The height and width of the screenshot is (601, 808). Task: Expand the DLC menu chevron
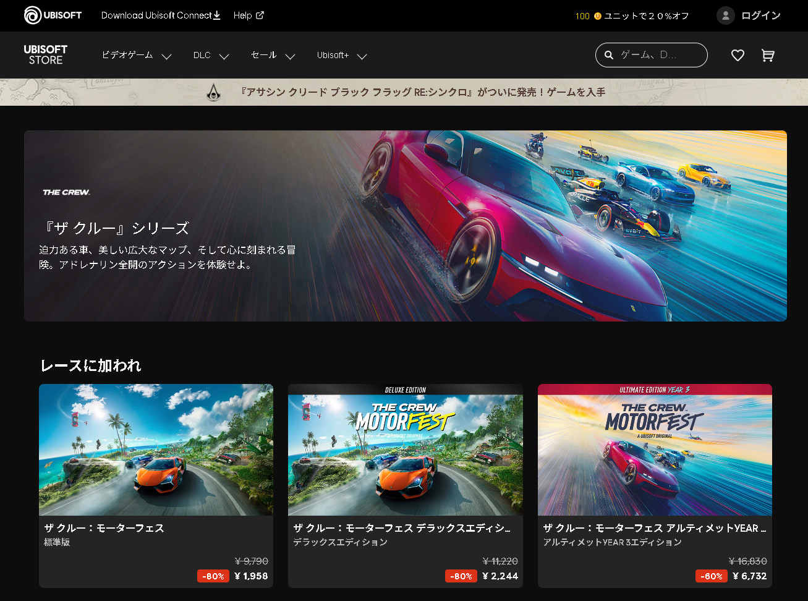[224, 56]
